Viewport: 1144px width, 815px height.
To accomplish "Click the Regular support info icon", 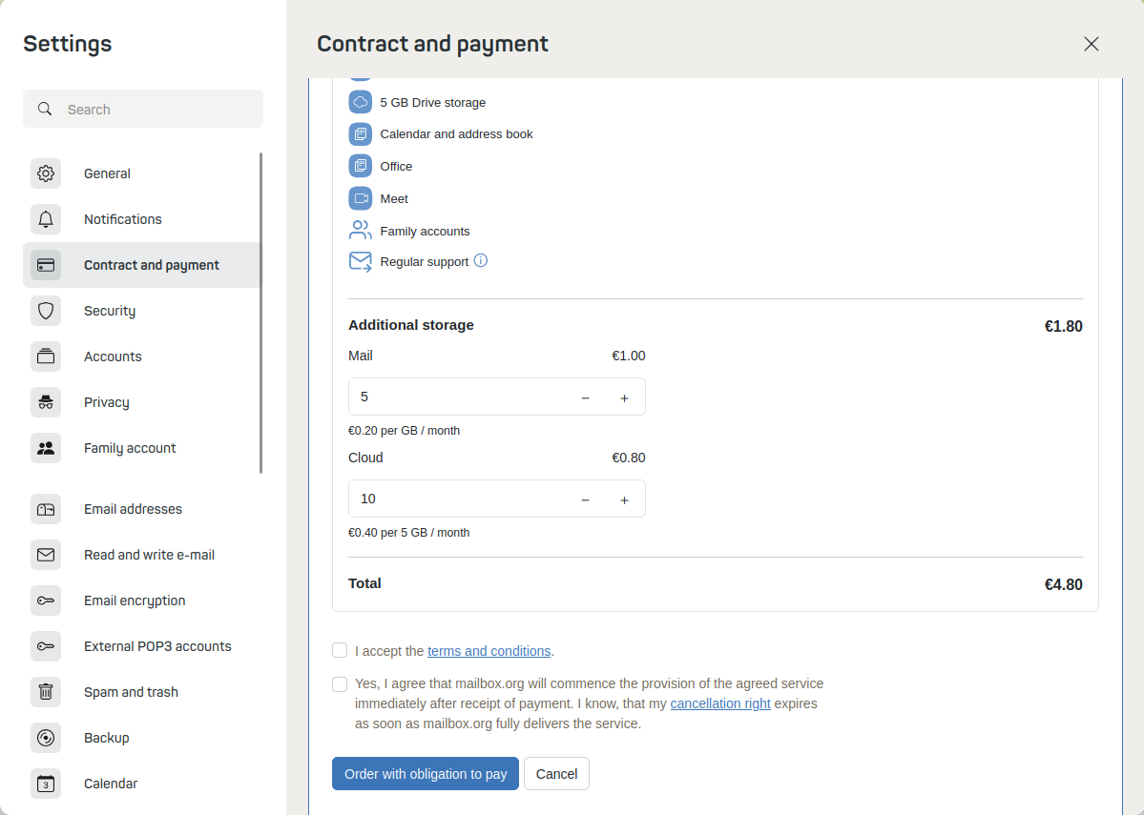I will coord(481,260).
